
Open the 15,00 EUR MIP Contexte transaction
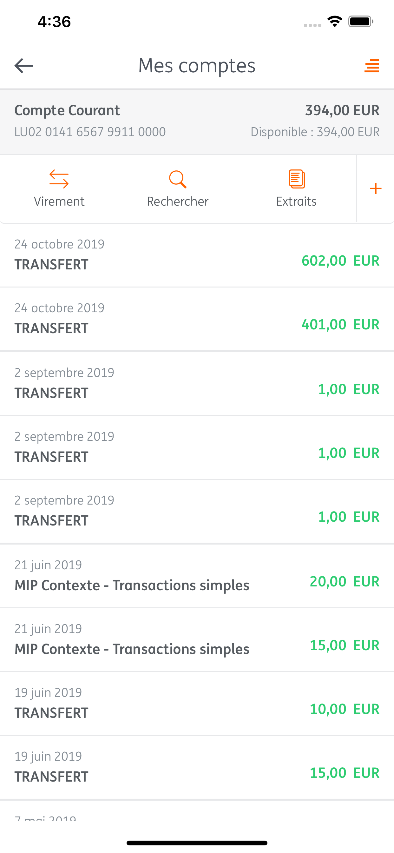tap(197, 640)
